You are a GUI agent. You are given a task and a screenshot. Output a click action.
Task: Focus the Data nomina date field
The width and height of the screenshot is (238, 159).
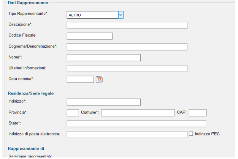coord(80,79)
